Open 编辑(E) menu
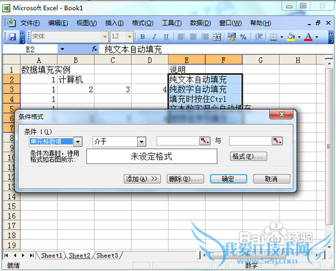 click(58, 23)
